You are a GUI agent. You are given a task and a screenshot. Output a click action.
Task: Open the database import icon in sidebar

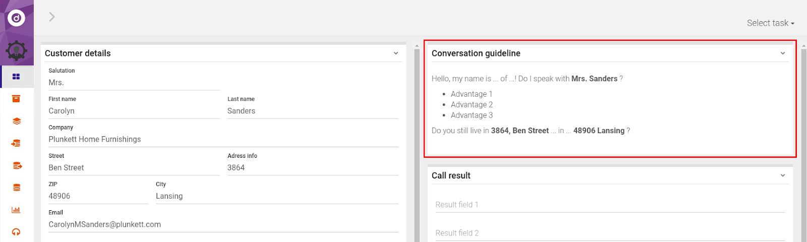click(x=16, y=143)
